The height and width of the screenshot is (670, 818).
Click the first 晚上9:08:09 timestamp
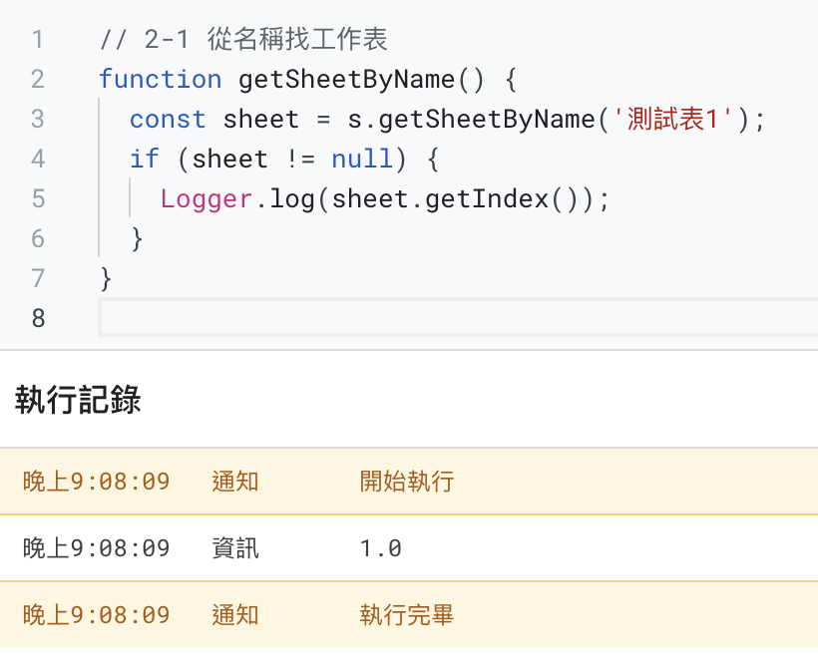click(x=96, y=482)
